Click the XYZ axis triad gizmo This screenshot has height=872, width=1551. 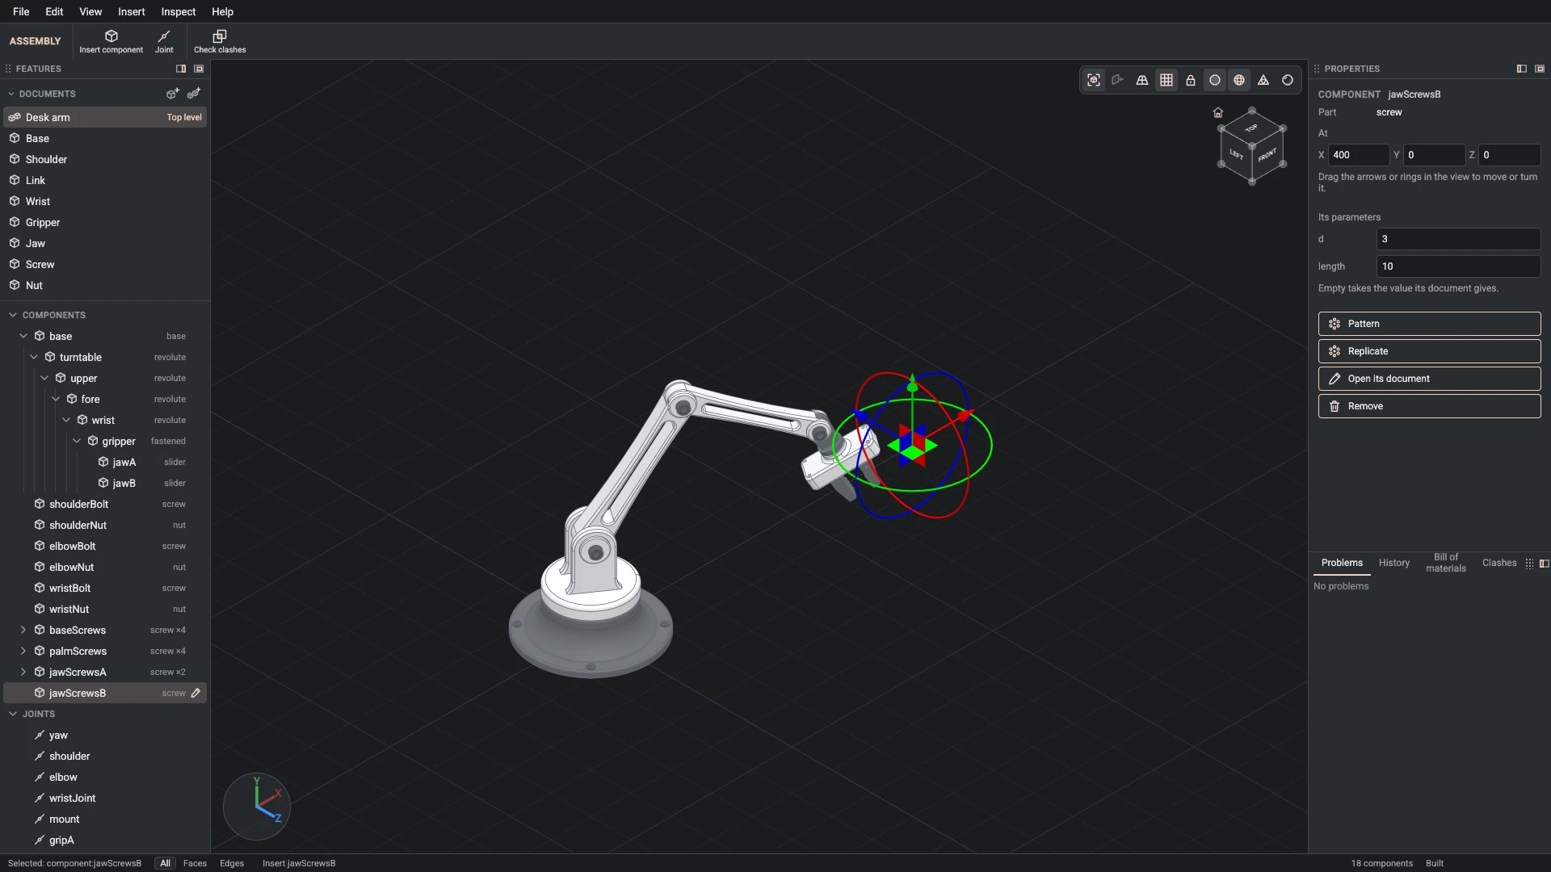[x=257, y=807]
